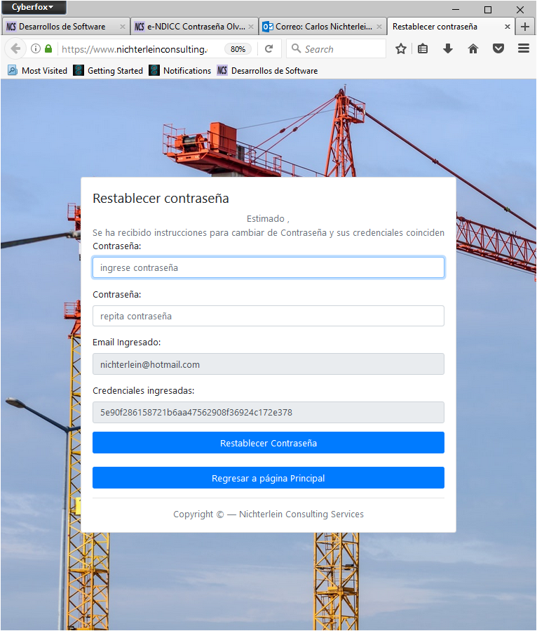Open the bookmarks list icon
Screen dimensions: 537x631
click(423, 49)
